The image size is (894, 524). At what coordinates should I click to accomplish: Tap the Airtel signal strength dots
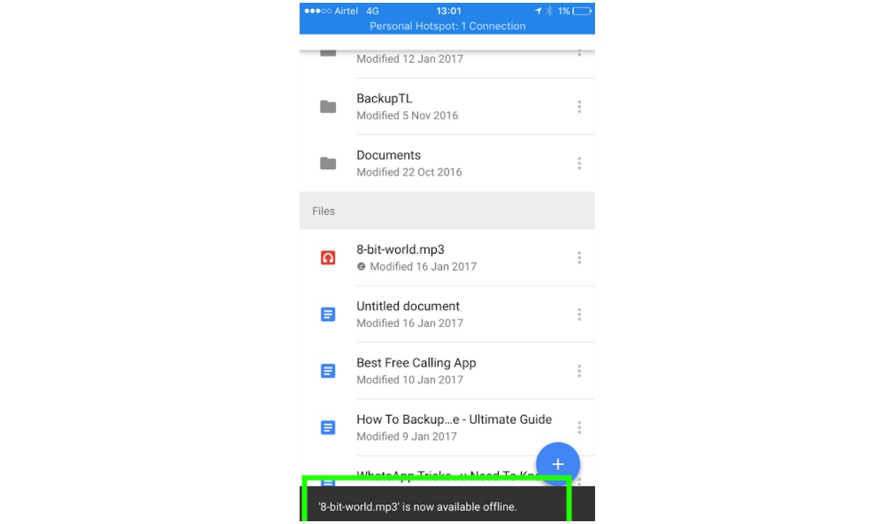(x=318, y=11)
